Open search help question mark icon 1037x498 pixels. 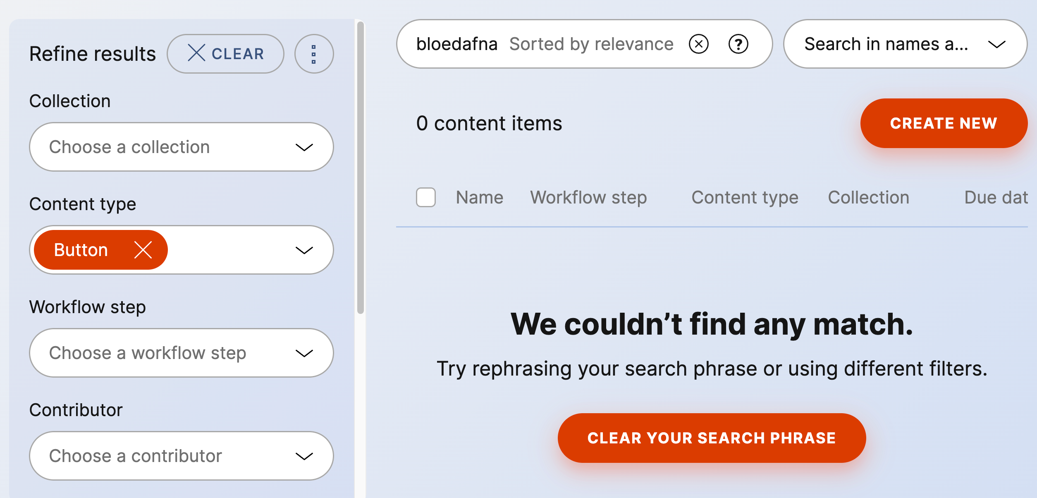click(738, 44)
